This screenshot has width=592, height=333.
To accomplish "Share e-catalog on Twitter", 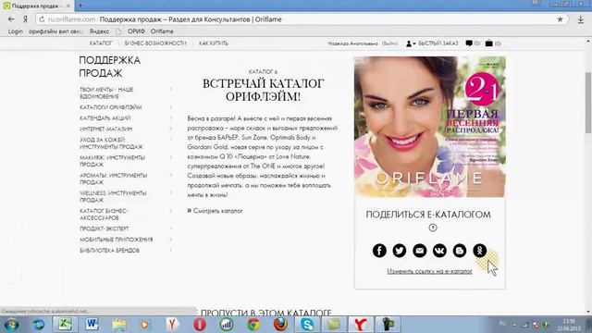I will pos(400,251).
